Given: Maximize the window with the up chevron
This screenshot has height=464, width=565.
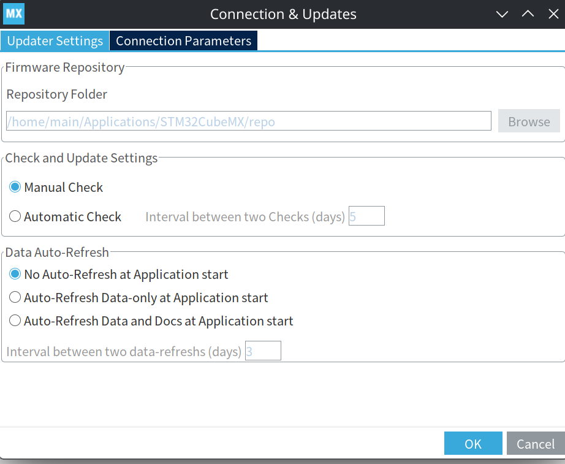Looking at the screenshot, I should (528, 14).
